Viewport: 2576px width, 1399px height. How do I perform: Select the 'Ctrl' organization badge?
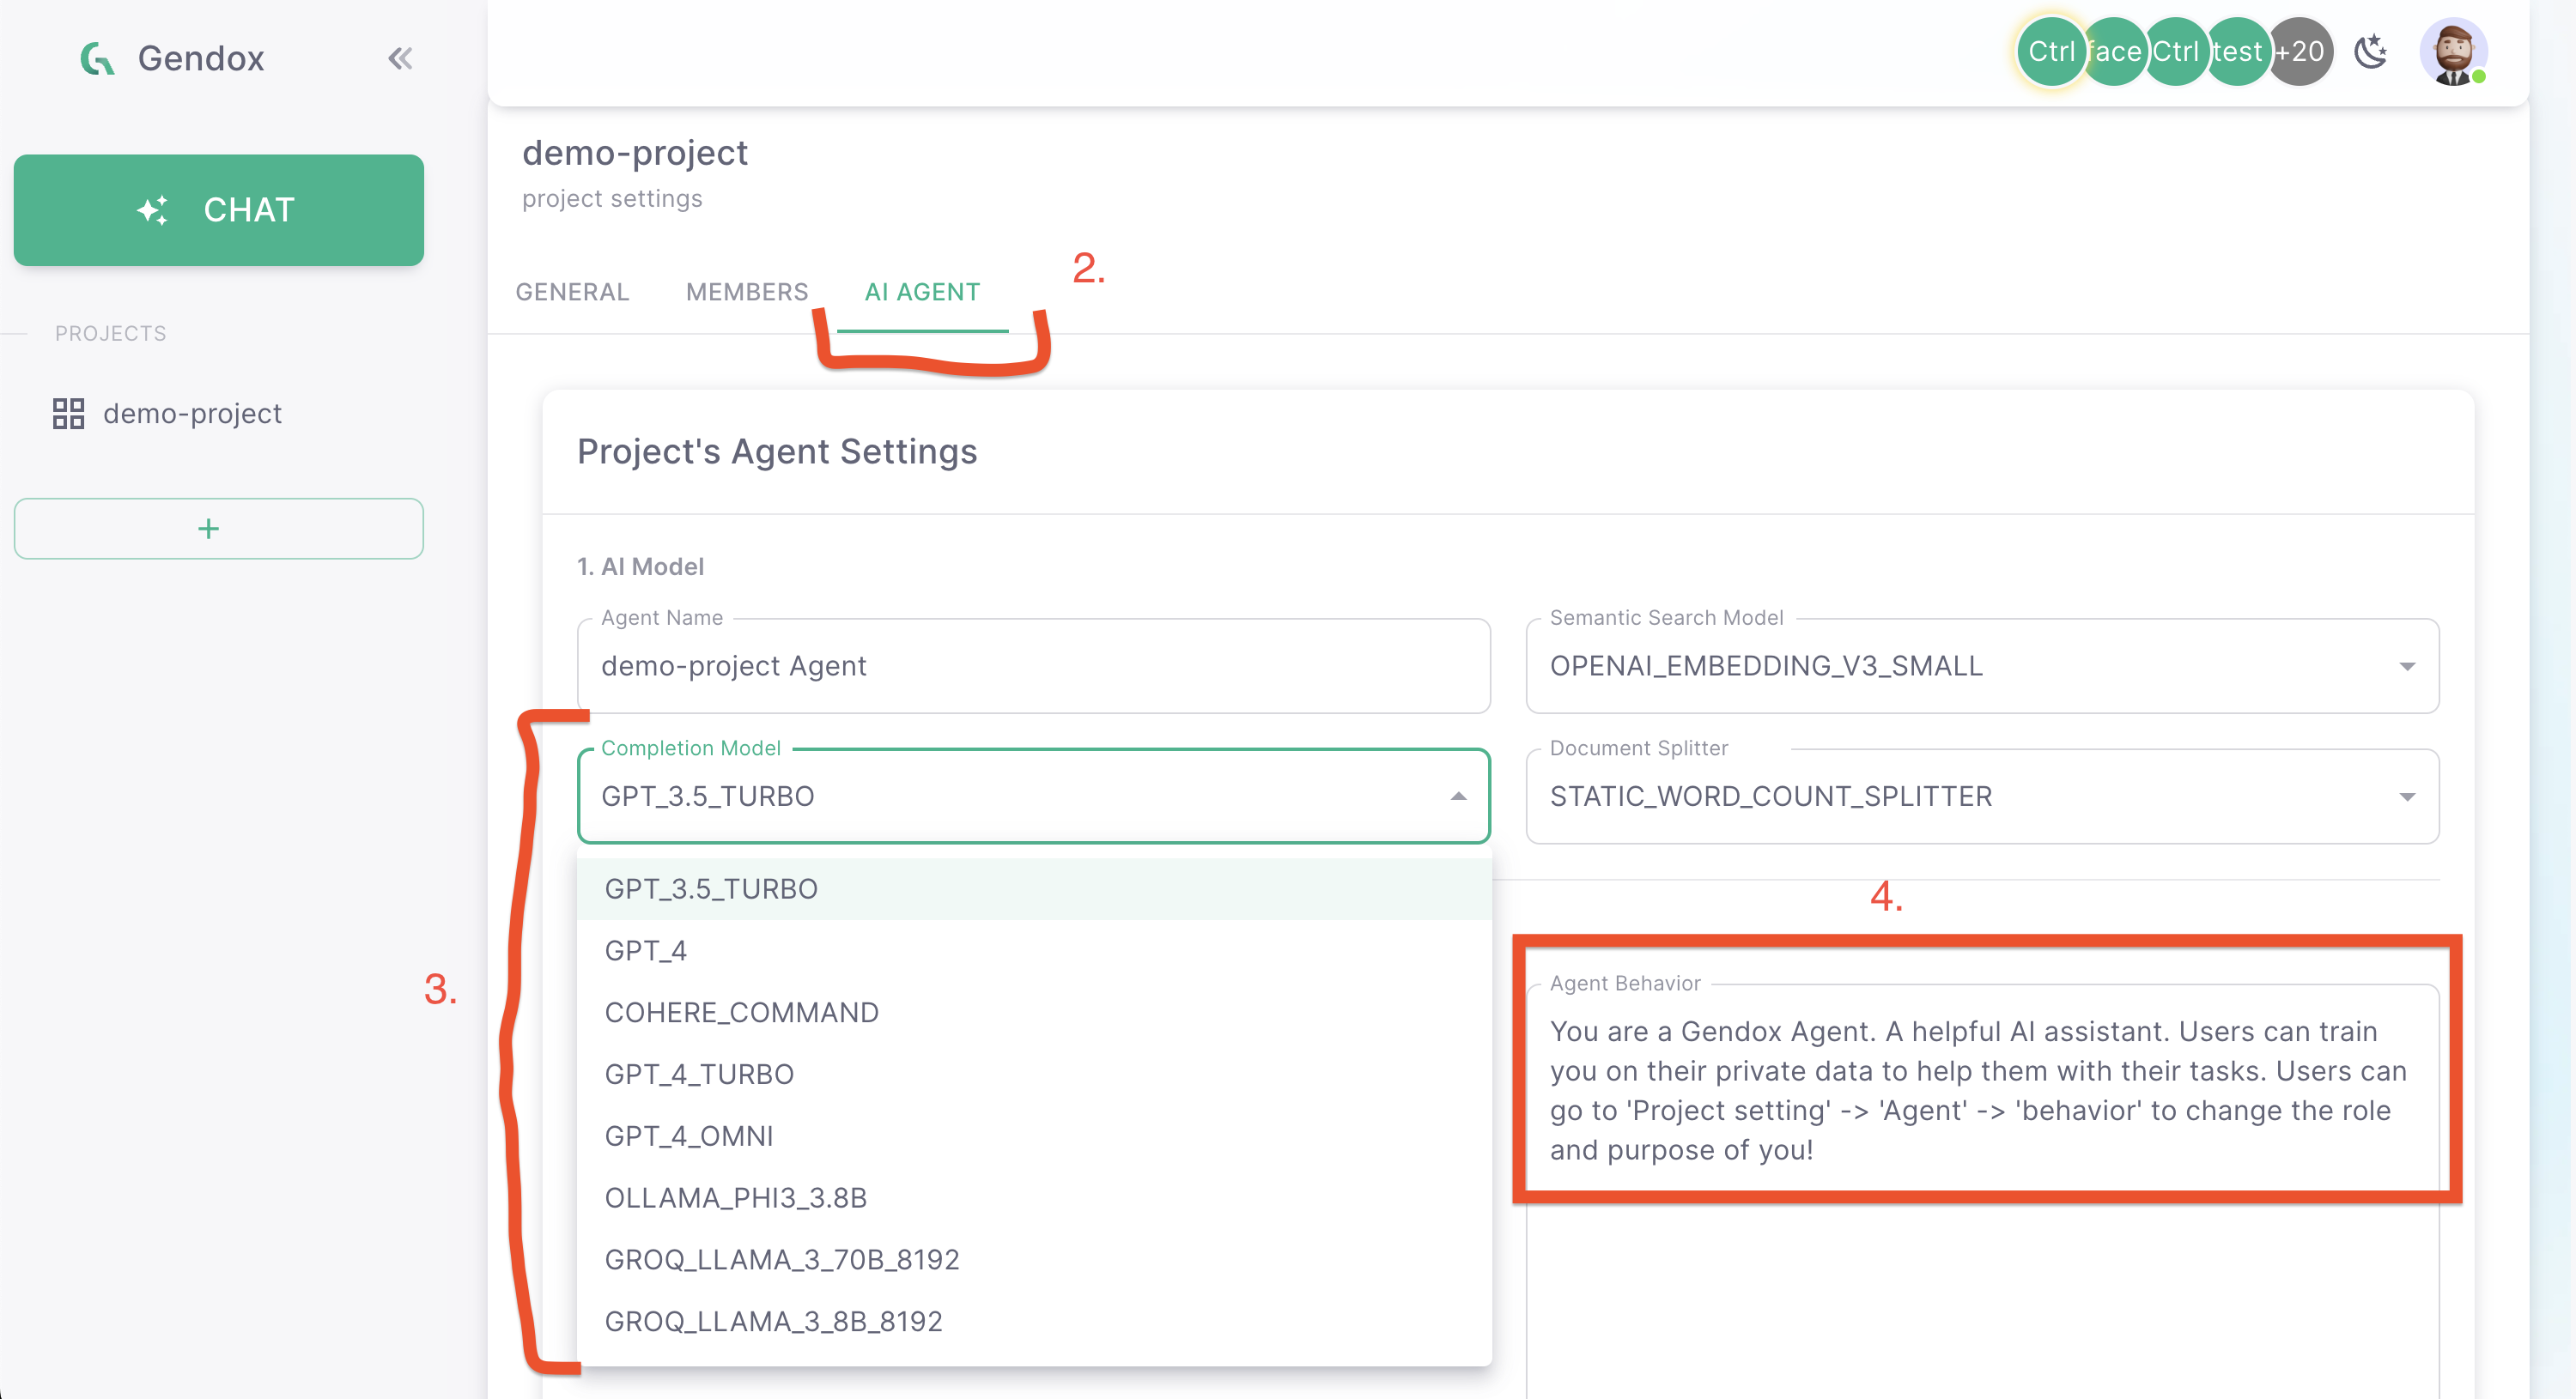point(2051,51)
